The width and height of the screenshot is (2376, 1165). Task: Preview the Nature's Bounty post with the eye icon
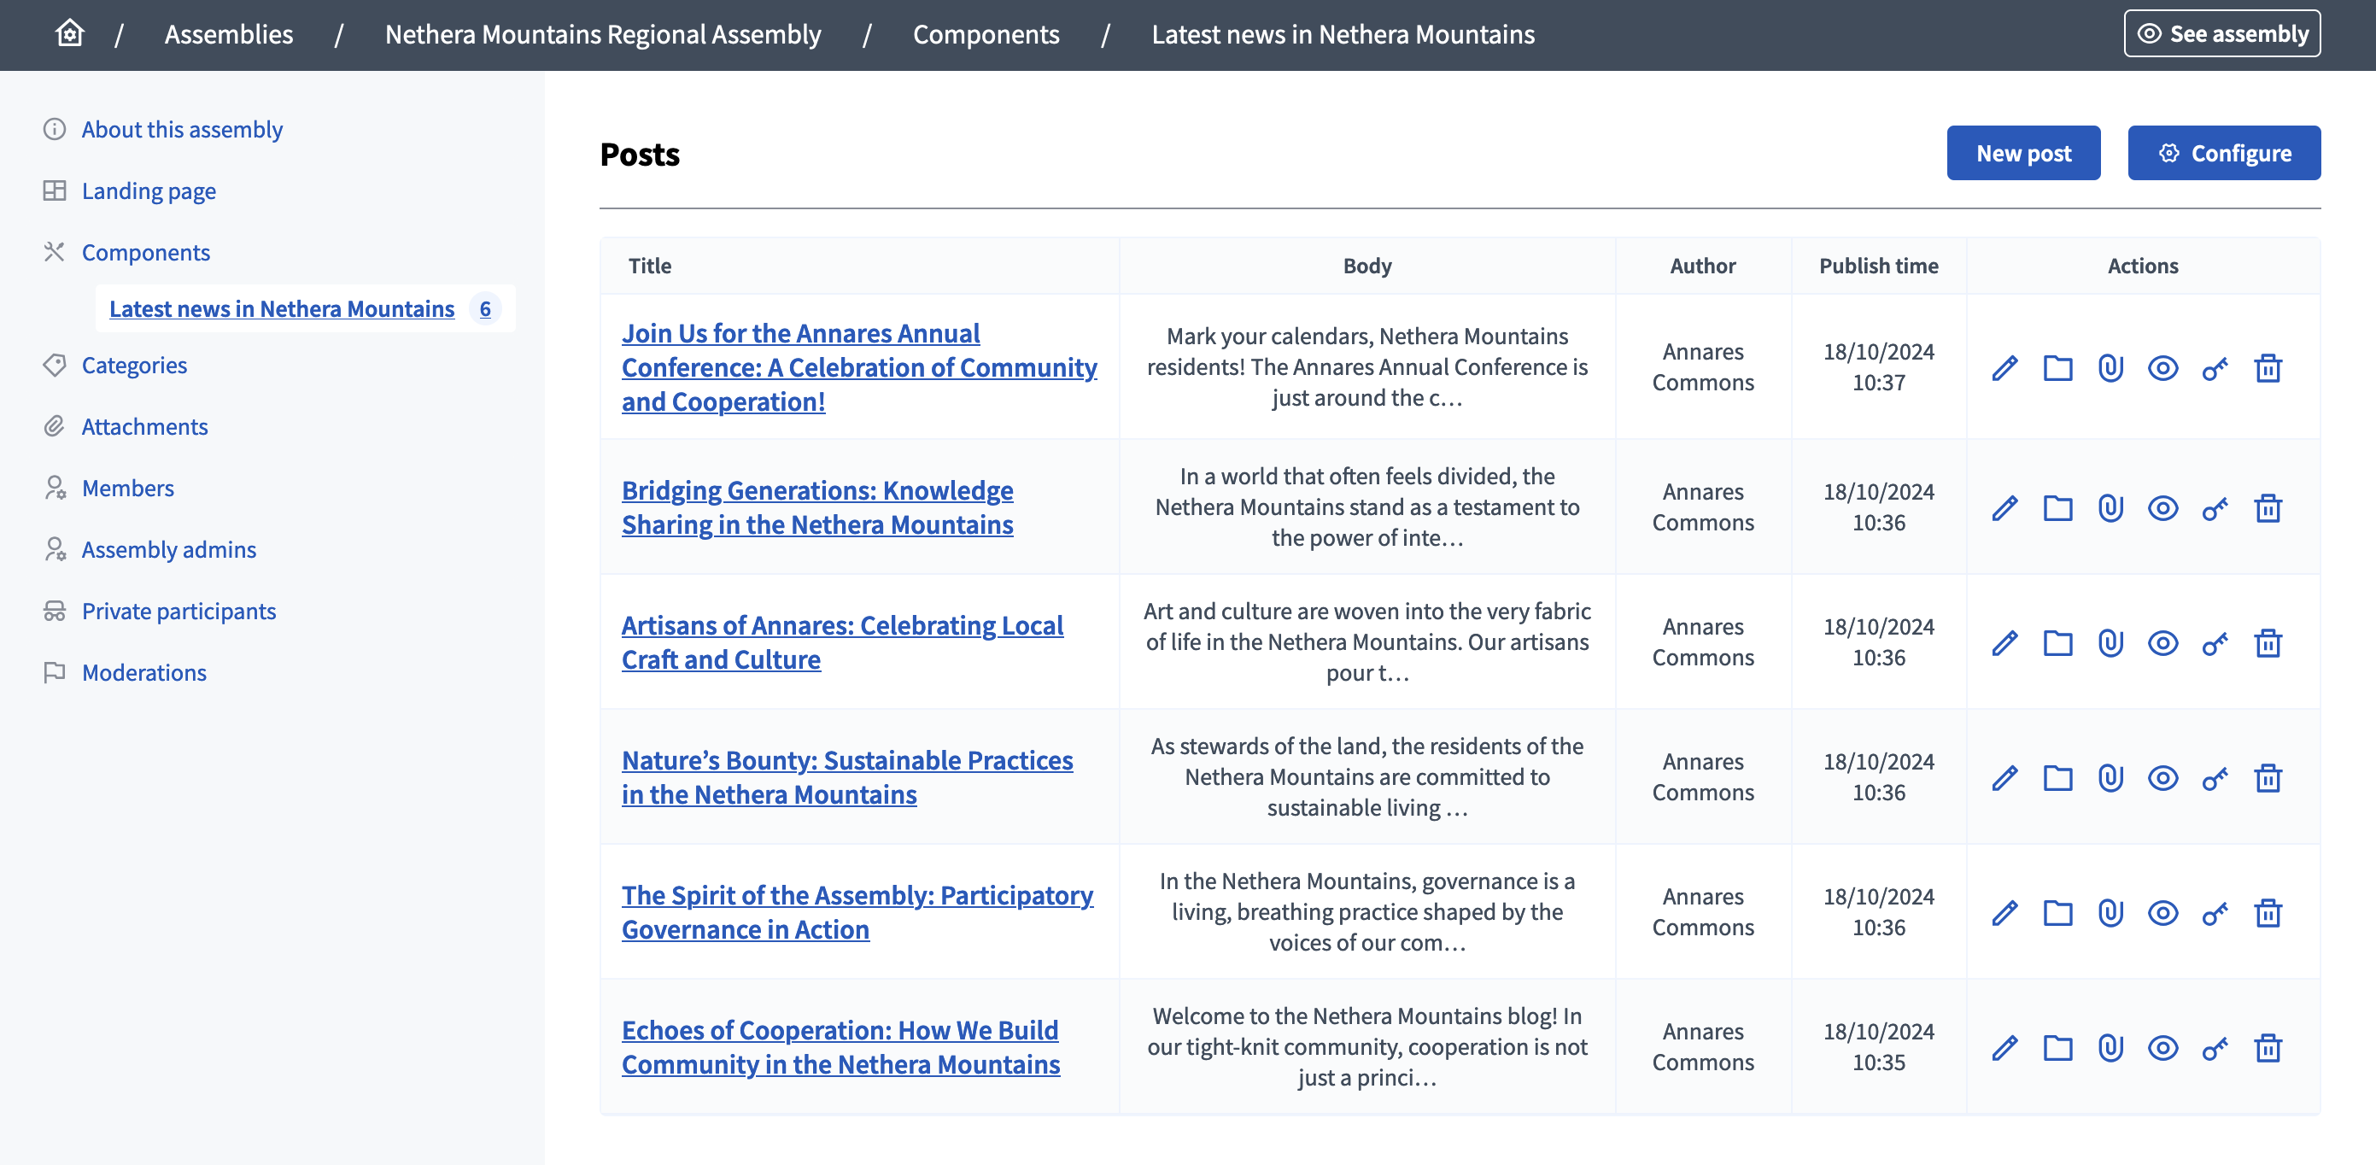2162,777
